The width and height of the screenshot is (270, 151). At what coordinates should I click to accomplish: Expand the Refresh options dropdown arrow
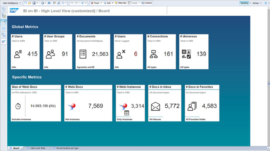(x=86, y=3)
